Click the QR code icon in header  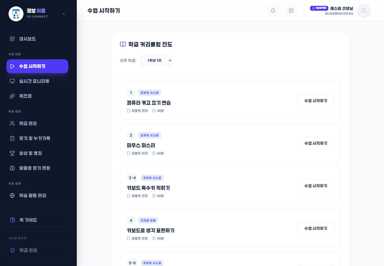coord(291,11)
